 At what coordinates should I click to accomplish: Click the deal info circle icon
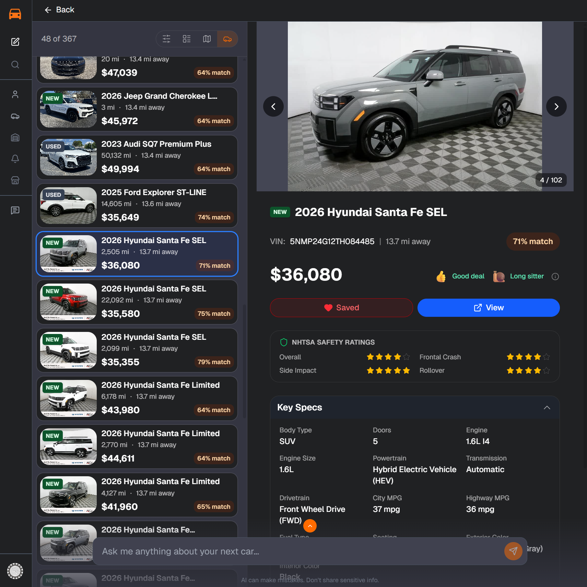[555, 277]
